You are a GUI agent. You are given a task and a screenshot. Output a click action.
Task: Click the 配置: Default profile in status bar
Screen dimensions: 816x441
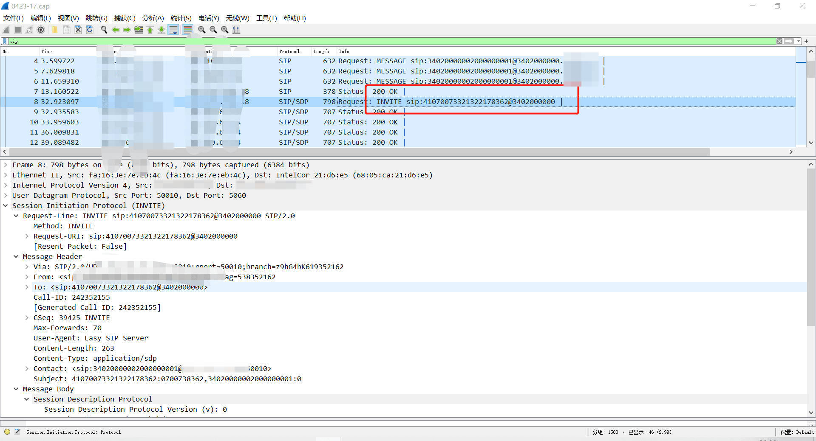pyautogui.click(x=797, y=432)
